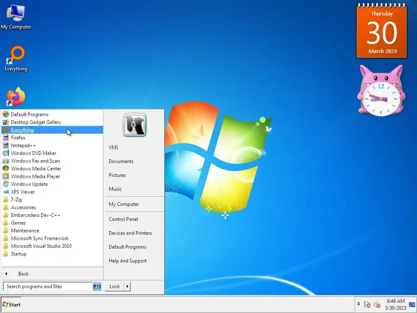Click the Windows Media Center icon
The height and width of the screenshot is (313, 417).
click(x=6, y=168)
